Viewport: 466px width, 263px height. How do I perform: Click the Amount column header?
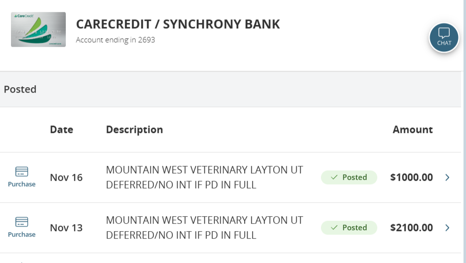[412, 130]
